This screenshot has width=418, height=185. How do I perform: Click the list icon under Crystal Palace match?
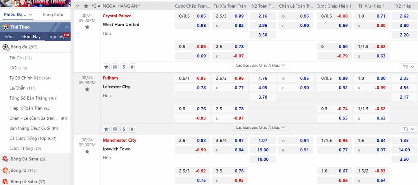point(115,67)
